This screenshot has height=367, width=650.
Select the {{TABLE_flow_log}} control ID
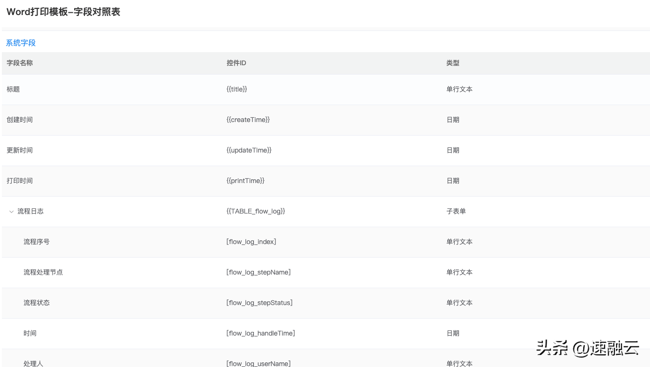pos(256,211)
